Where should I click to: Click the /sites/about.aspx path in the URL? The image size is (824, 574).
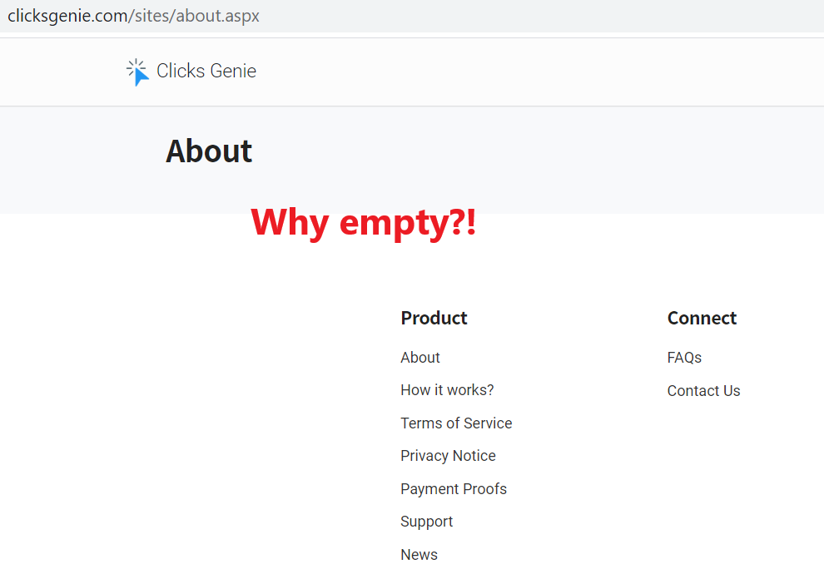click(194, 16)
